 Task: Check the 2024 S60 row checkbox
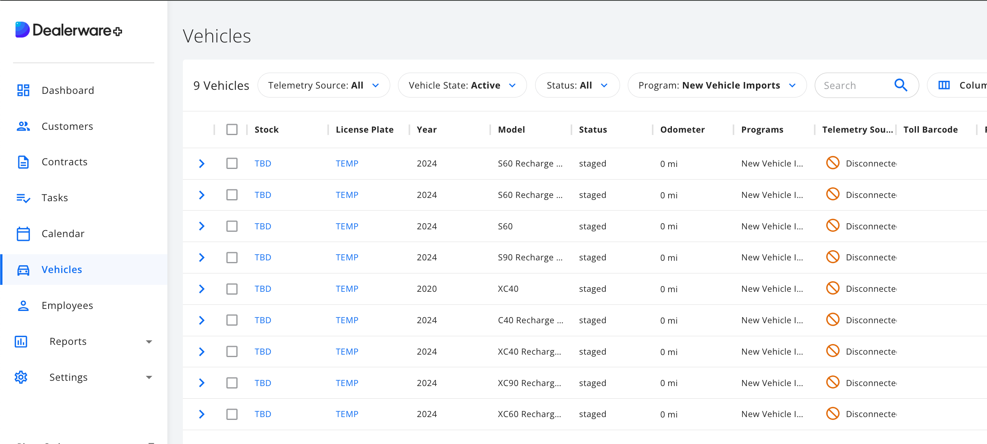click(x=232, y=226)
